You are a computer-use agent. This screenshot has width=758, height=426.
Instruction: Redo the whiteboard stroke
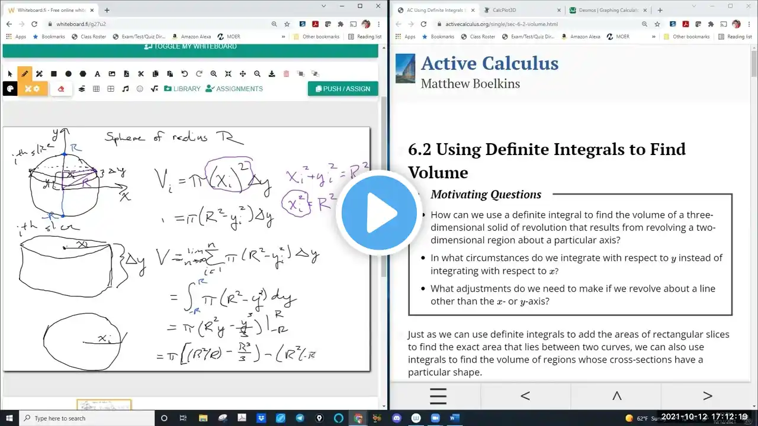(x=199, y=74)
